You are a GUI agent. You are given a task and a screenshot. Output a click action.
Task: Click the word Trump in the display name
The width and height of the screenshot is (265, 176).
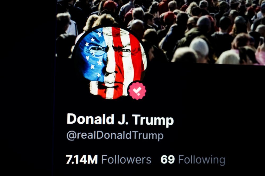click(x=153, y=120)
